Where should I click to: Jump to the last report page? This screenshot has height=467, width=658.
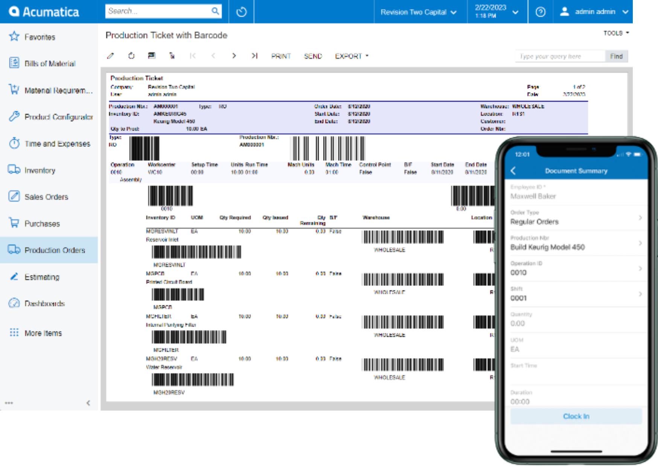click(x=254, y=56)
